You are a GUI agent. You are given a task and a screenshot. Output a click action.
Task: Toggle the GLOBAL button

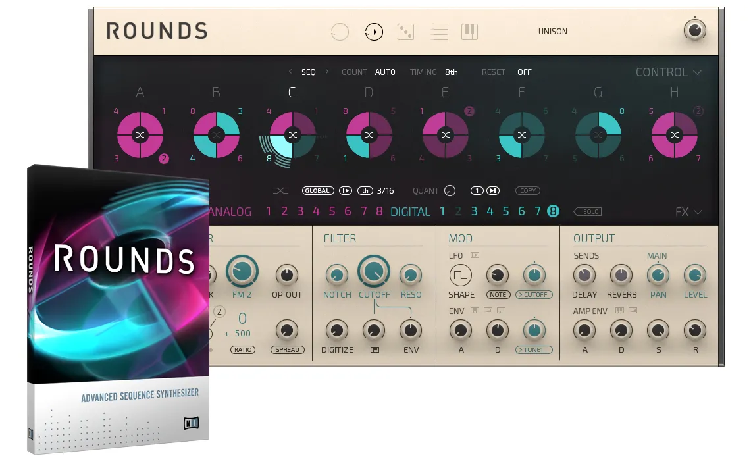coord(318,191)
